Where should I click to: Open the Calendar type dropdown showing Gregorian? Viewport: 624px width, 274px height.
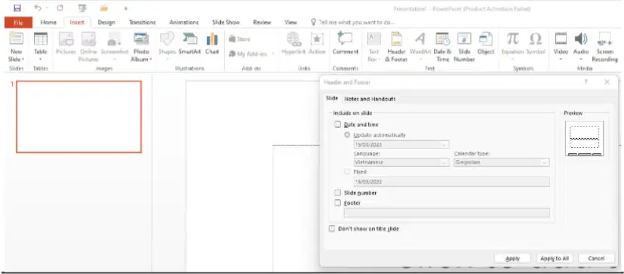tap(544, 162)
